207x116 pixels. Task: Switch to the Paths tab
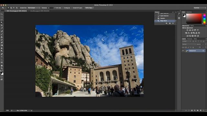pyautogui.click(x=195, y=39)
